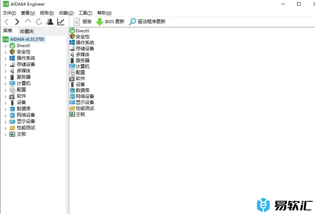Click 计算机 monitor icon in right pane
315x214 pixels.
tap(72, 66)
